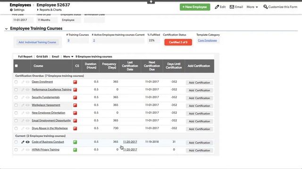Click the Employees breadcrumb link

pyautogui.click(x=20, y=5)
